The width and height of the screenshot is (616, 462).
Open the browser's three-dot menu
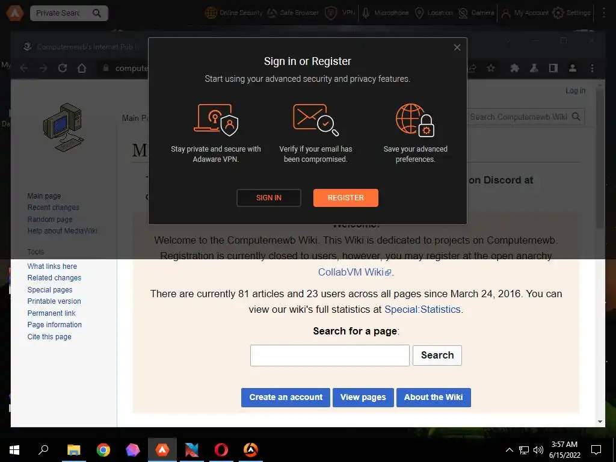(x=592, y=69)
